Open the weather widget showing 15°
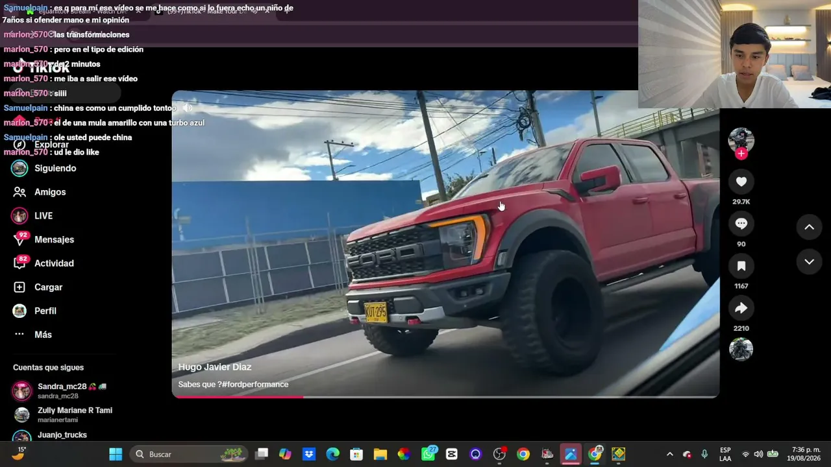Screen dimensions: 831x467 pyautogui.click(x=19, y=453)
